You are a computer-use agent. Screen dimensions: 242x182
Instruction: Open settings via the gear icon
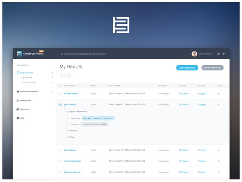(218, 54)
